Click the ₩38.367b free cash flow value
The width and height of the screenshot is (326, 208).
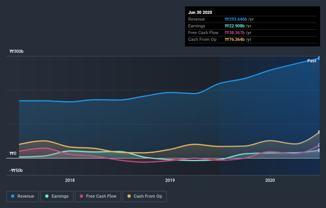pos(235,33)
